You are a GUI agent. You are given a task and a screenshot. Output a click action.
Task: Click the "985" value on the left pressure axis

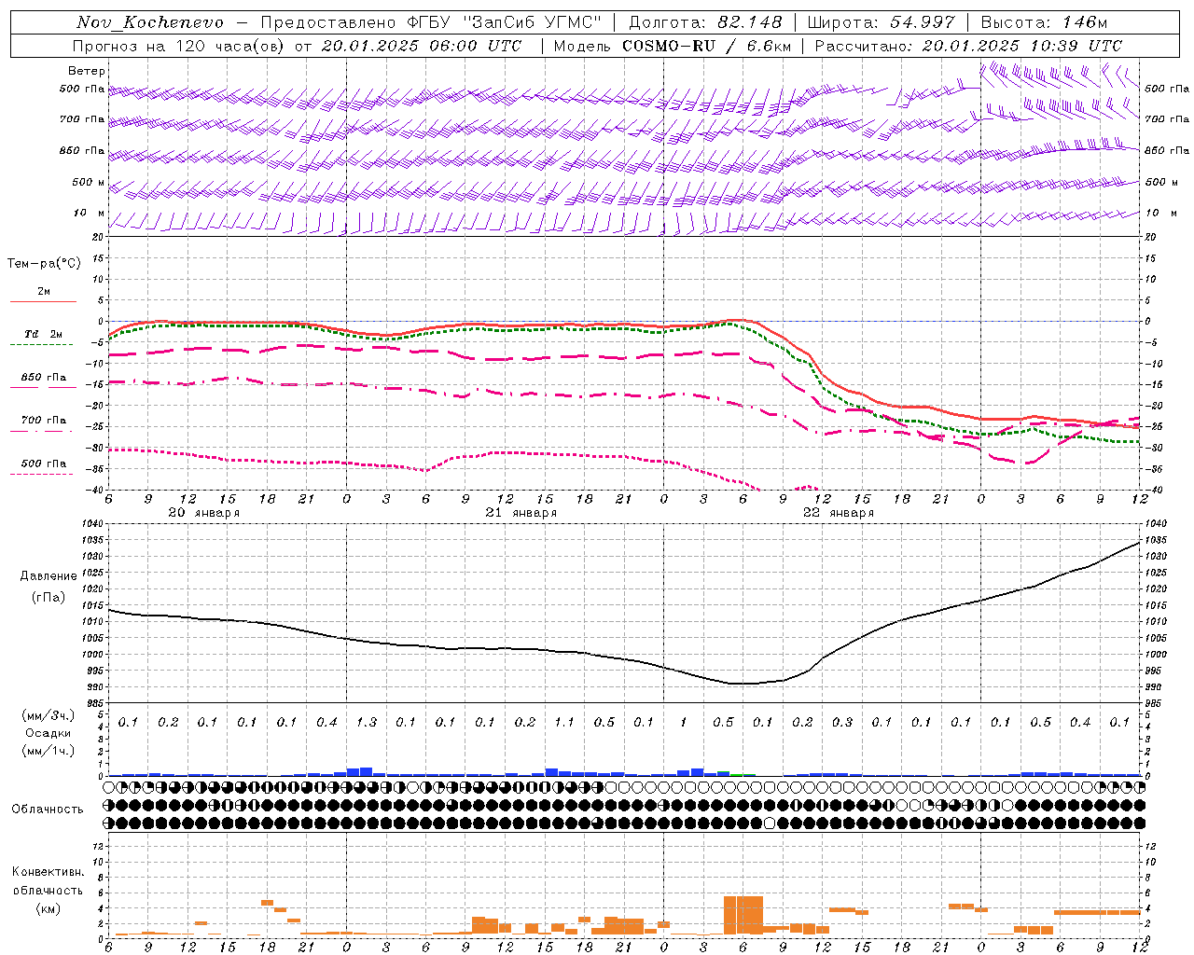(97, 703)
